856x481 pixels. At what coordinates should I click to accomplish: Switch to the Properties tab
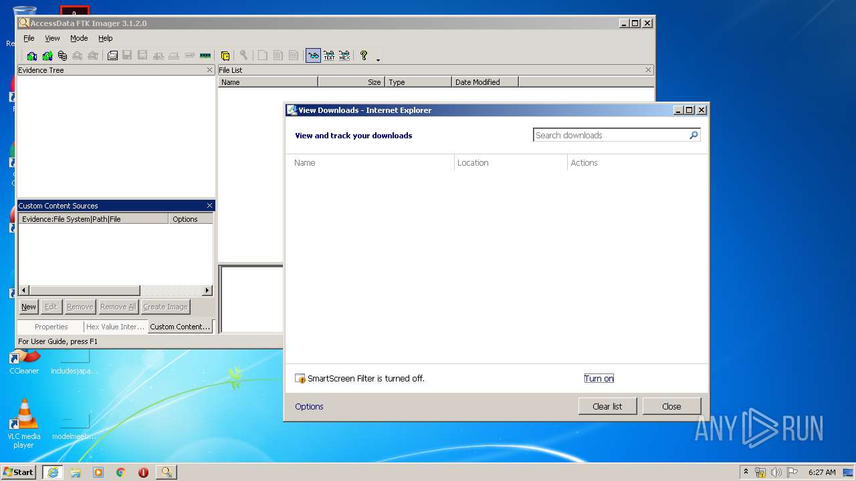tap(51, 327)
